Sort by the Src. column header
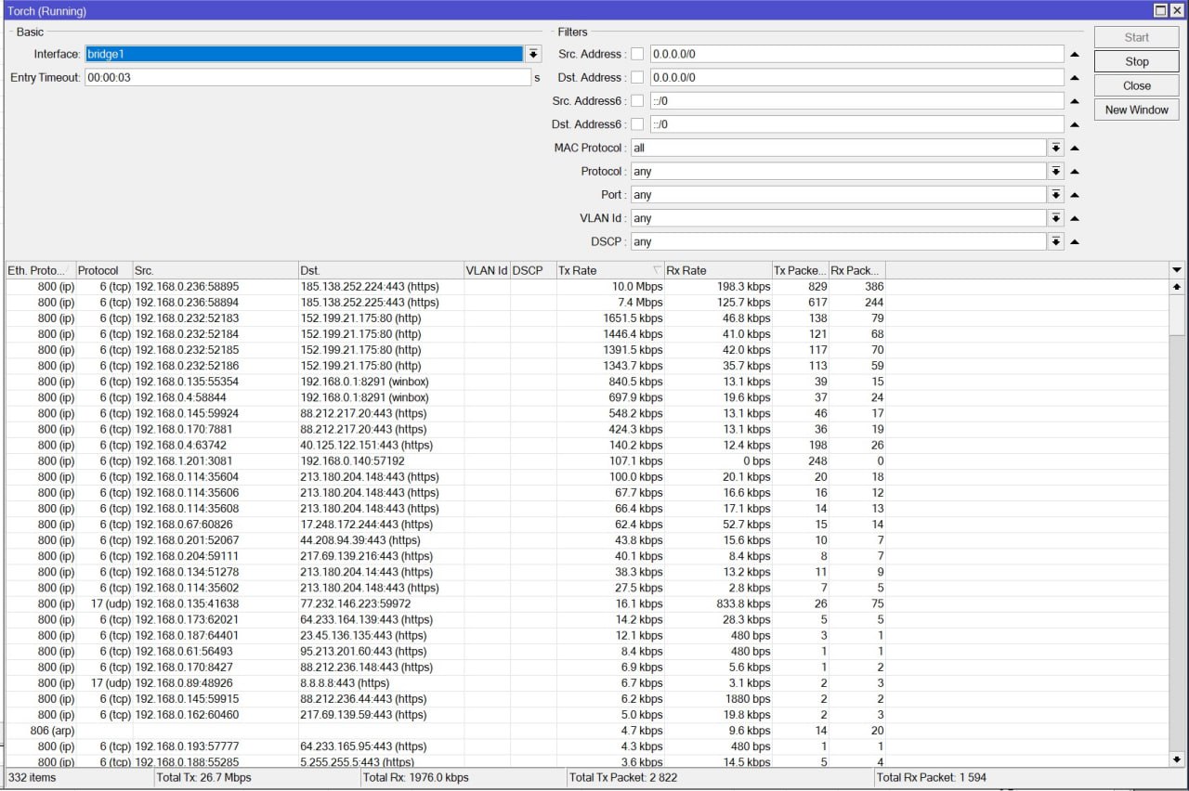Image resolution: width=1189 pixels, height=791 pixels. 216,270
